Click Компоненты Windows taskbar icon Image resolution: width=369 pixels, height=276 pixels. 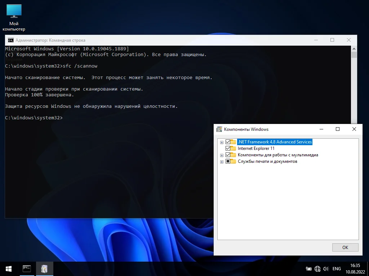tap(44, 268)
